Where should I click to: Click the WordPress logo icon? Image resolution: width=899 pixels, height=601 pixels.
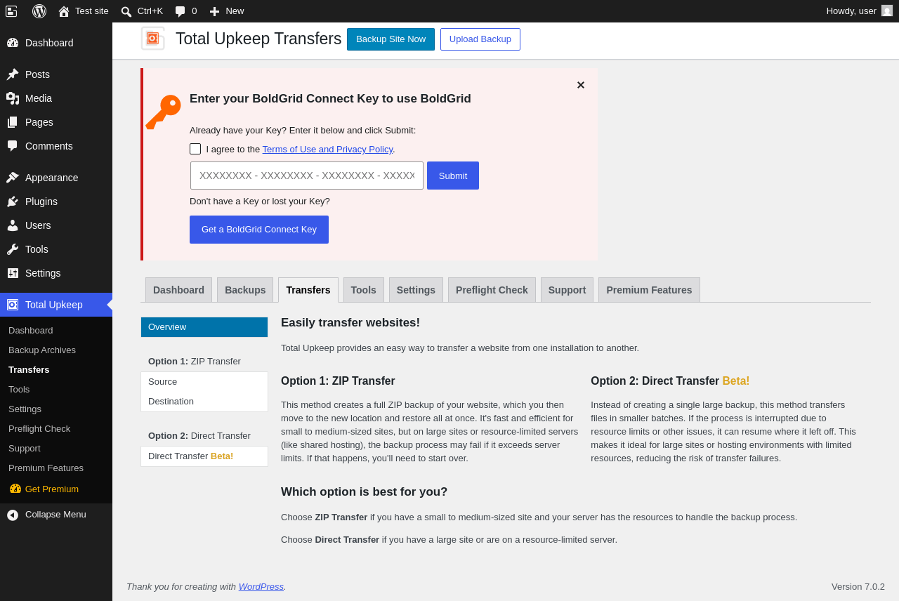click(39, 11)
